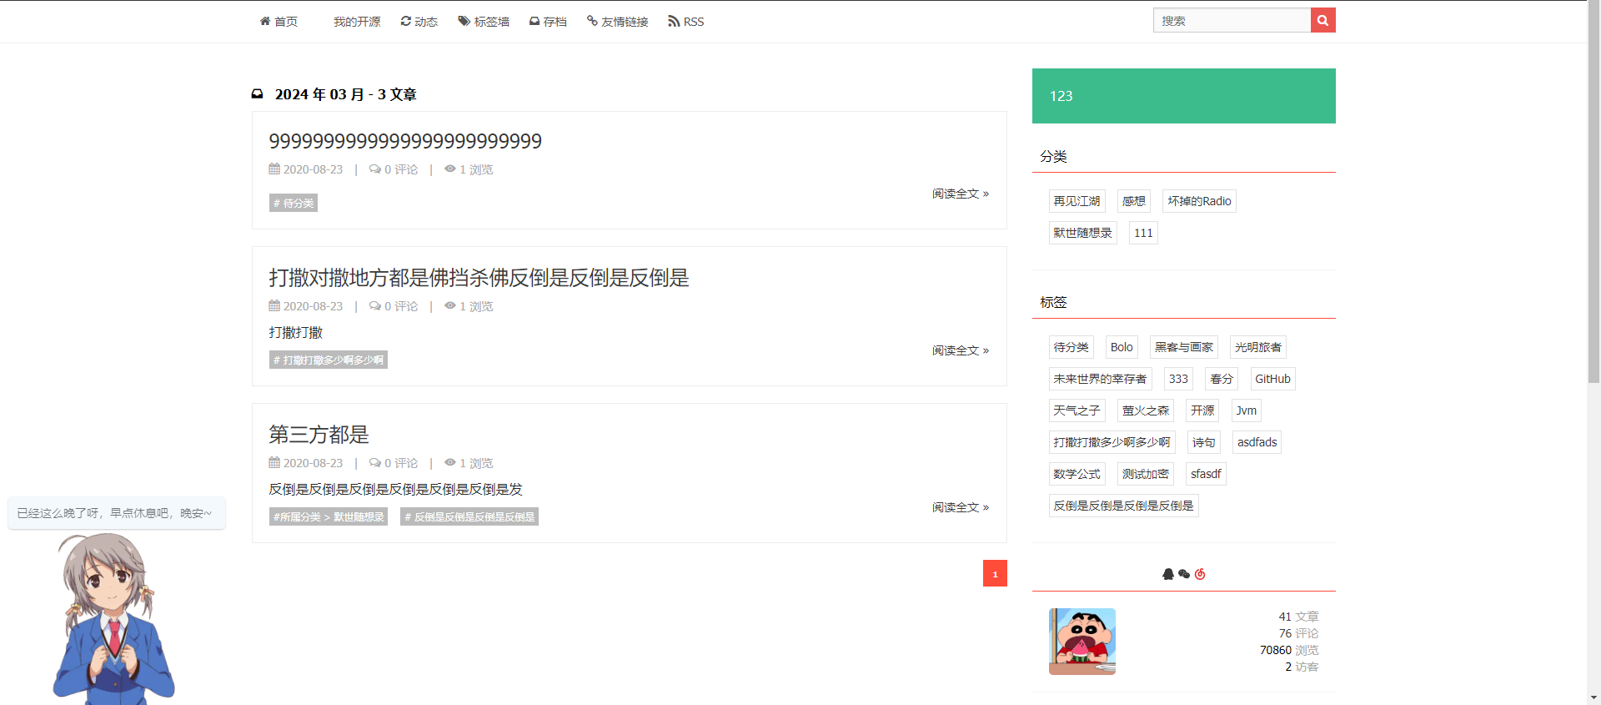Open 标签墙 navigation item
Image resolution: width=1601 pixels, height=705 pixels.
484,22
